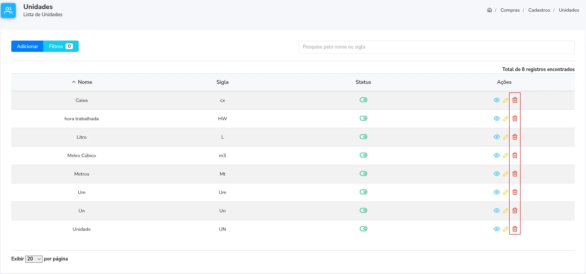View the Metro Cúbico unit
This screenshot has width=586, height=274.
pos(496,155)
